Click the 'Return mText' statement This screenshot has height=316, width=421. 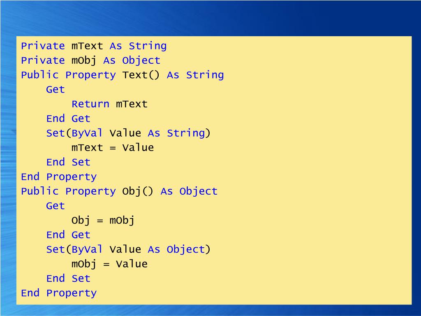109,104
